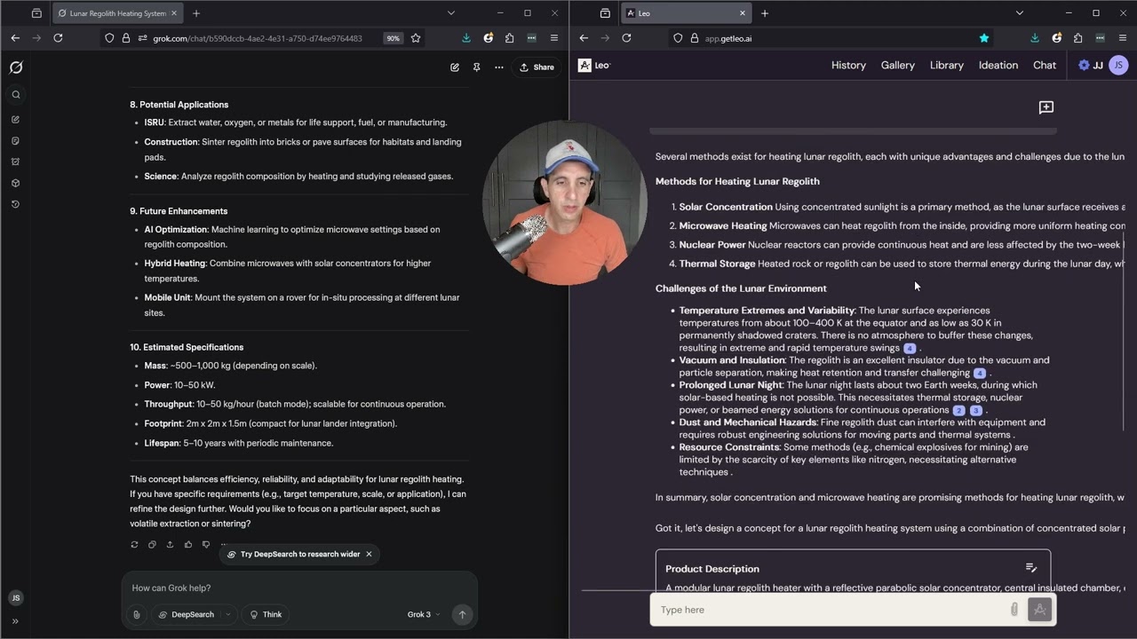This screenshot has height=639, width=1137.
Task: Focus the Leo Type here input
Action: (832, 610)
